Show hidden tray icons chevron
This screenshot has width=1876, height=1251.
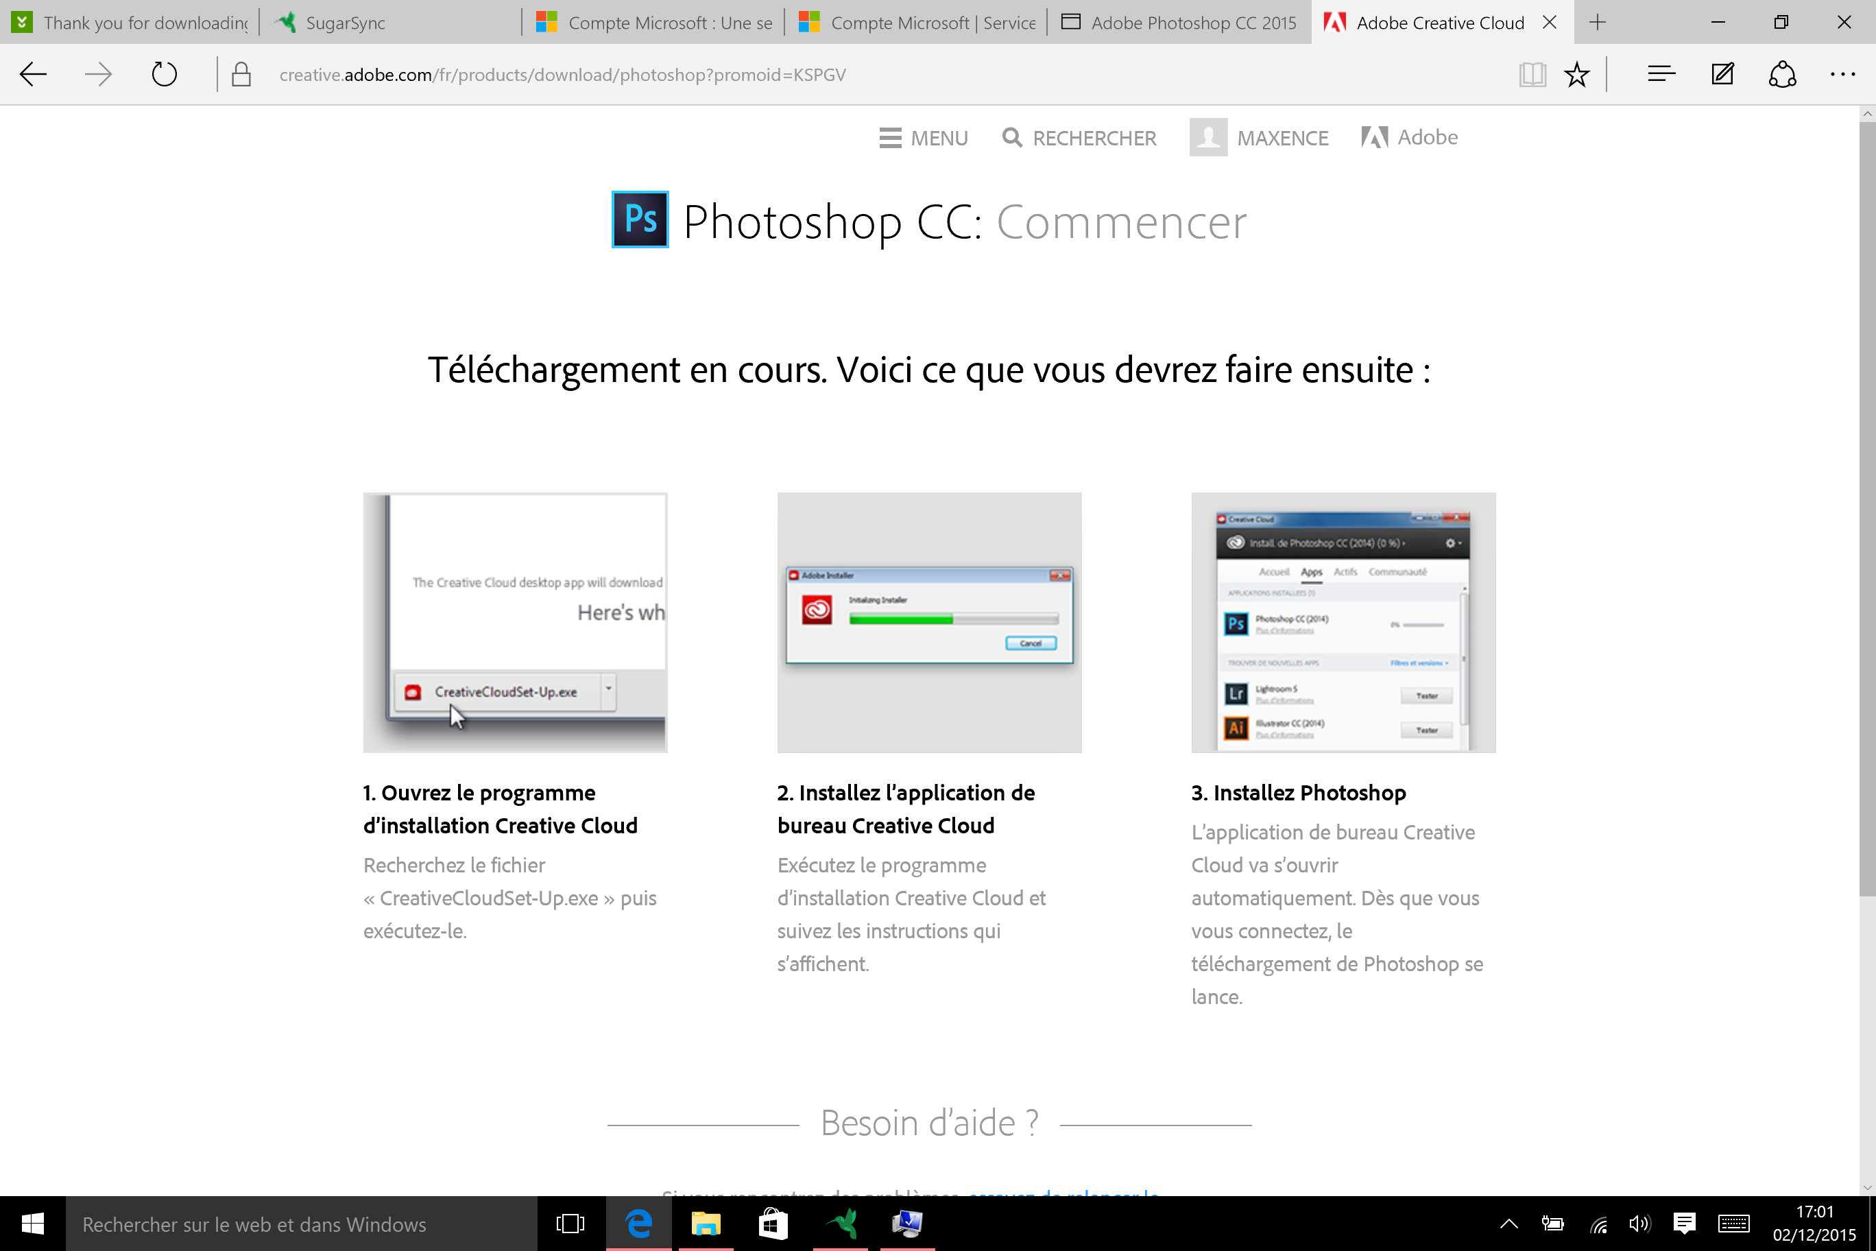click(1508, 1224)
